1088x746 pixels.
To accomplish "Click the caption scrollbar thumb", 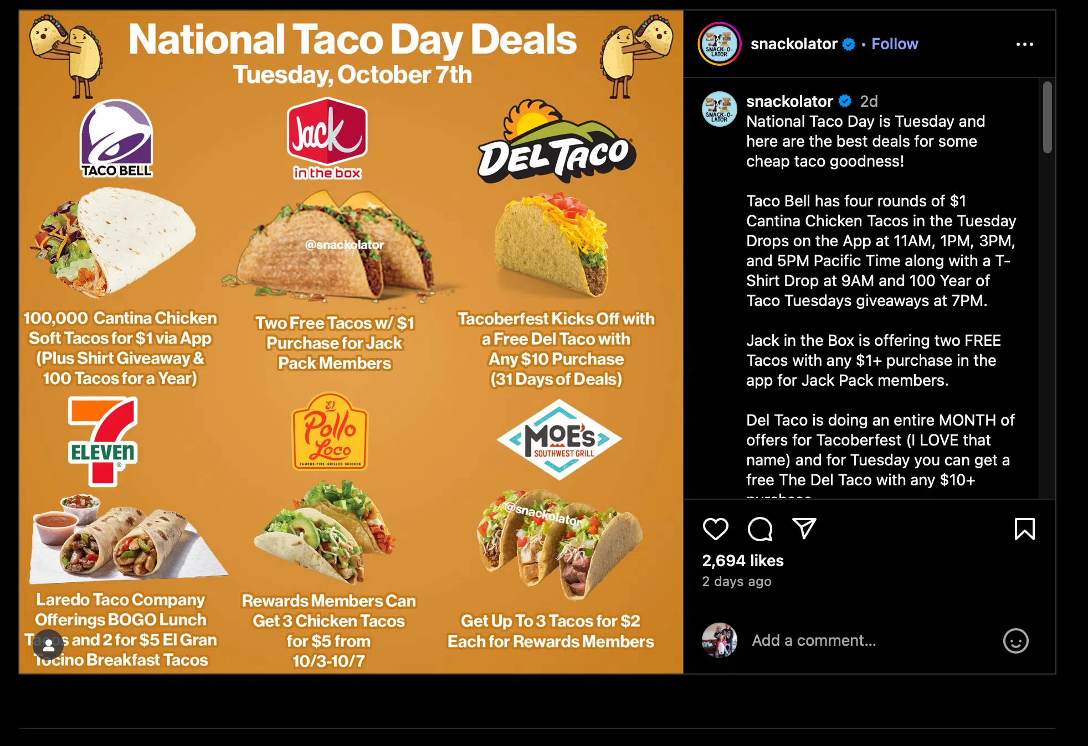I will [1047, 117].
